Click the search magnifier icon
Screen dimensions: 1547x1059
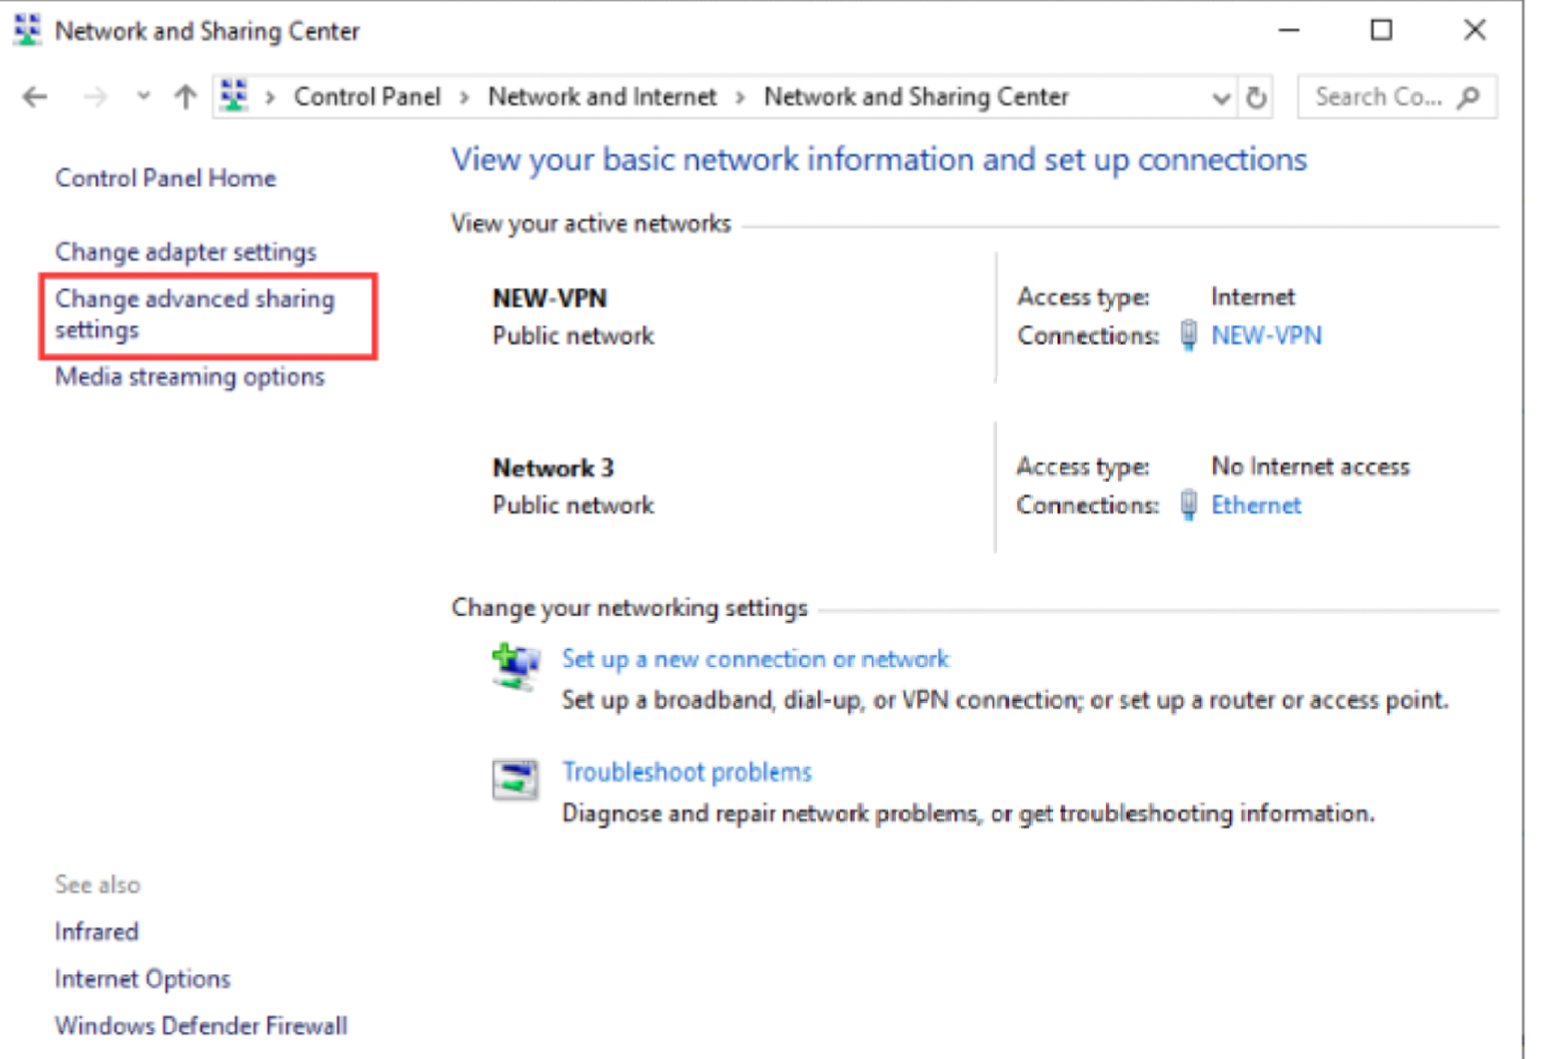tap(1468, 97)
